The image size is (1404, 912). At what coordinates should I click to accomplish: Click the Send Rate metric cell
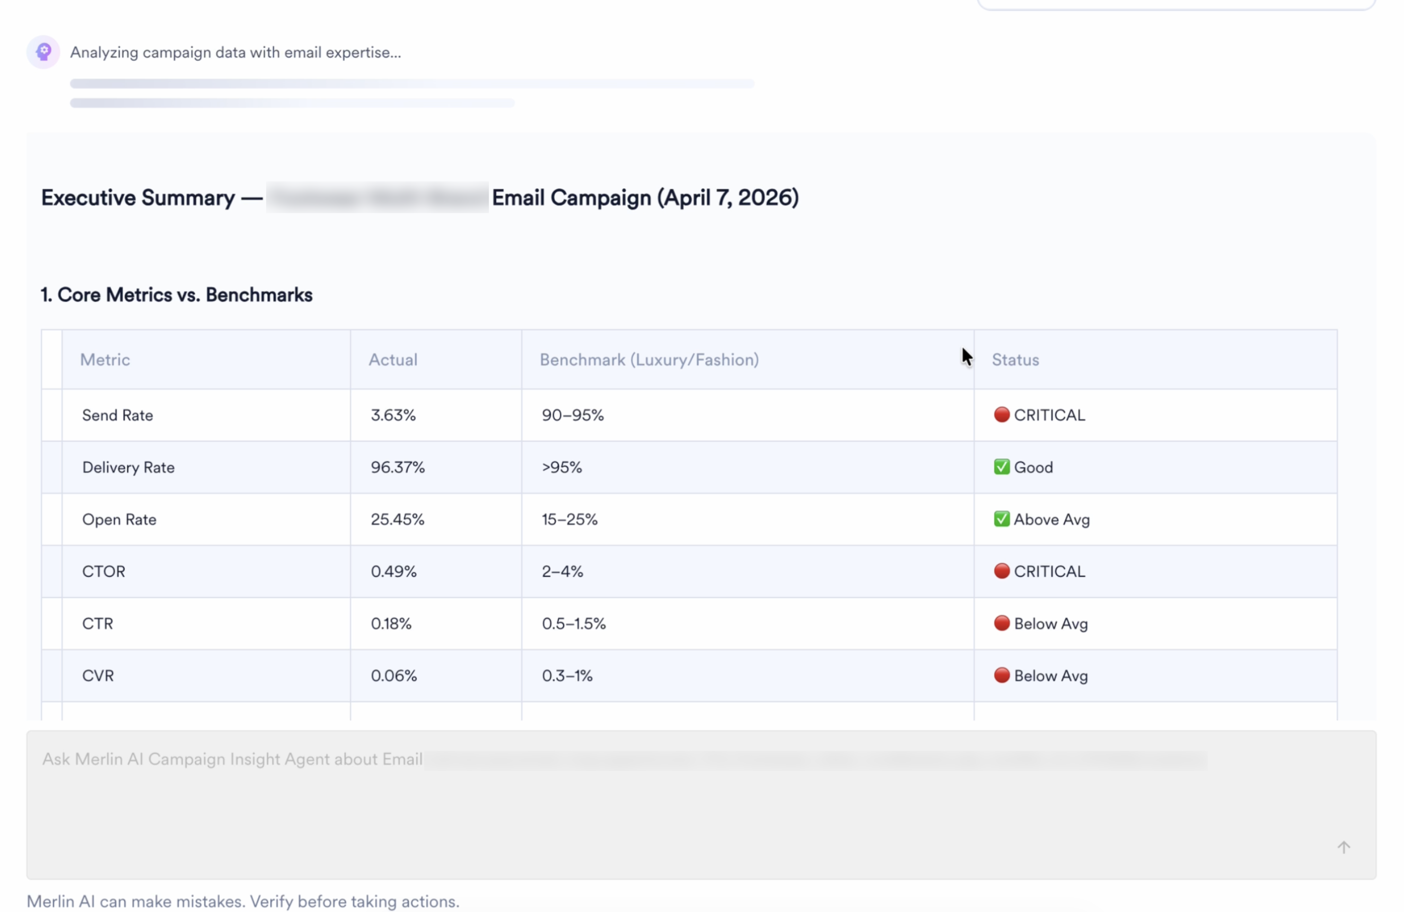tap(117, 415)
